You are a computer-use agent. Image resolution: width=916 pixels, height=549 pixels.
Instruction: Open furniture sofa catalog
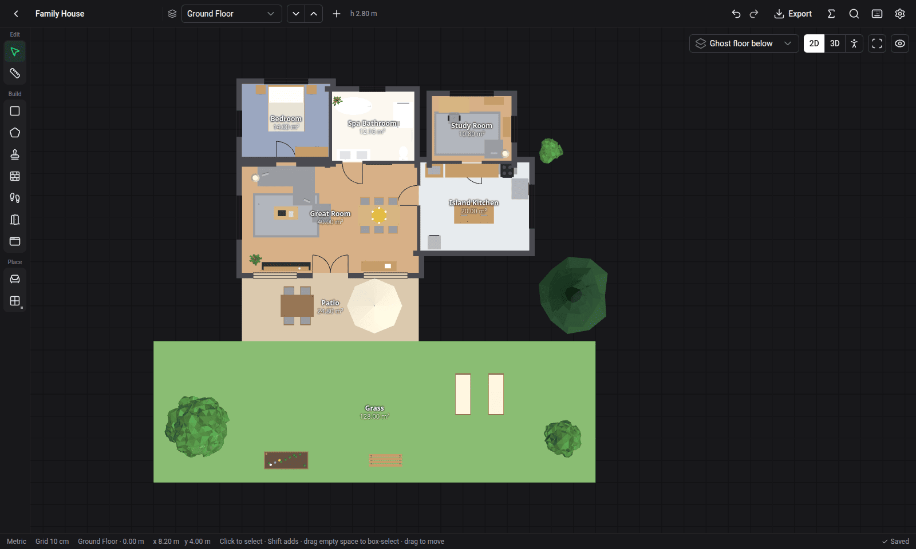tap(15, 279)
